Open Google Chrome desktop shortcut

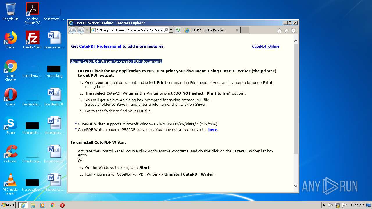[10, 71]
